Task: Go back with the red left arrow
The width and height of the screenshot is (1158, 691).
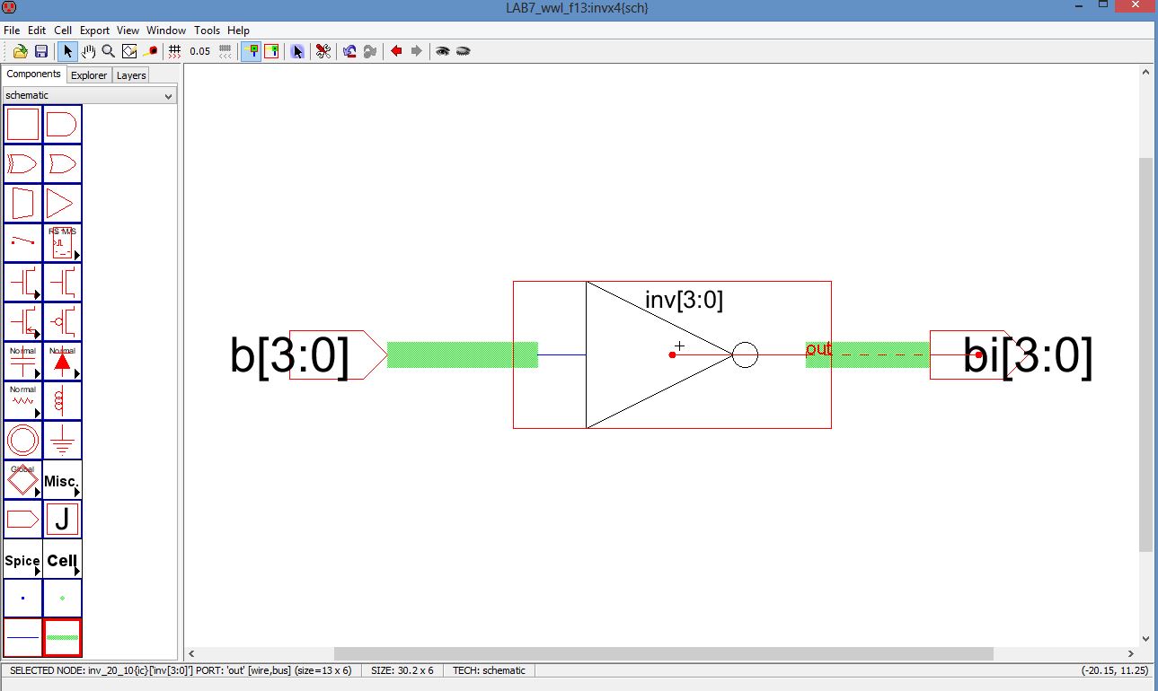Action: pos(396,51)
